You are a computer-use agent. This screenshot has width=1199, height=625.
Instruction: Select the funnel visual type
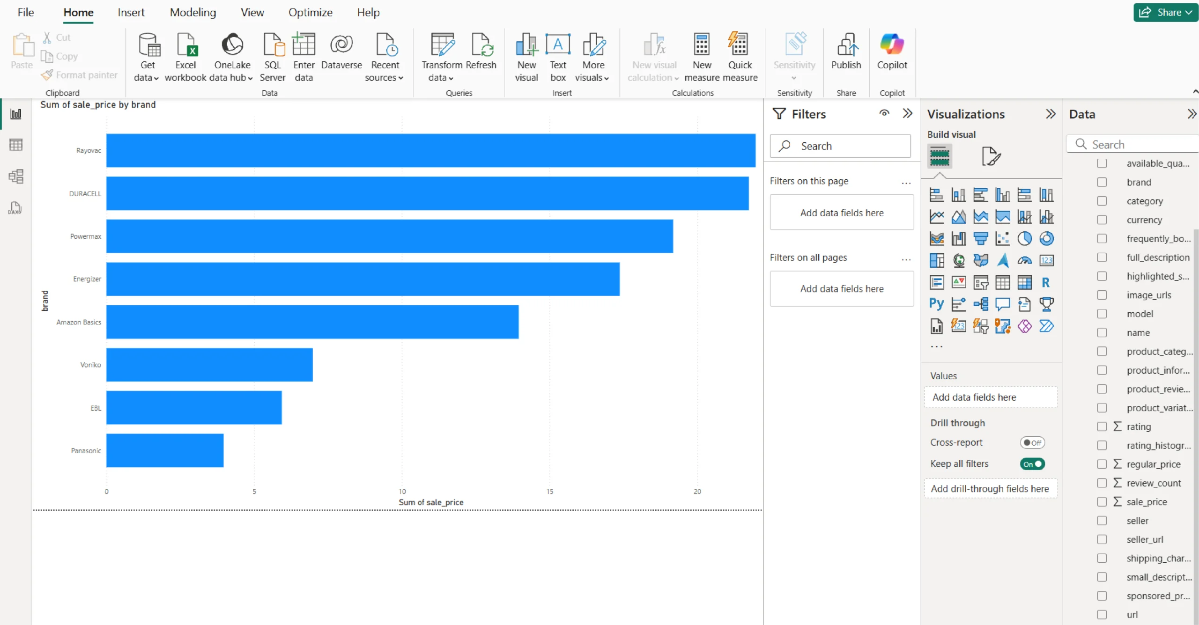pos(980,239)
